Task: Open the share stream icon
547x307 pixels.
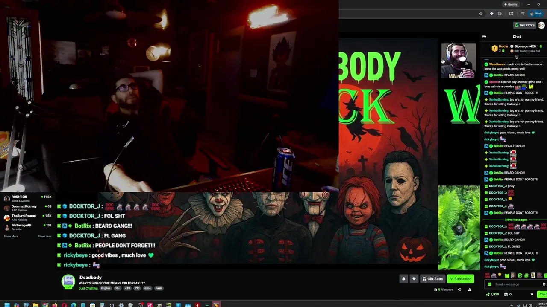Action: point(459,290)
